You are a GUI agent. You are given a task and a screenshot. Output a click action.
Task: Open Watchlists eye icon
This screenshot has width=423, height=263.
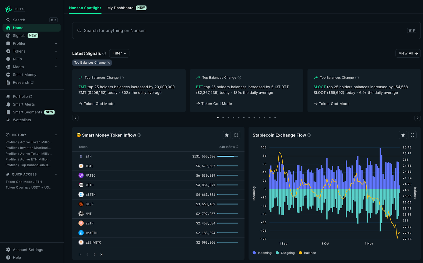(x=8, y=120)
